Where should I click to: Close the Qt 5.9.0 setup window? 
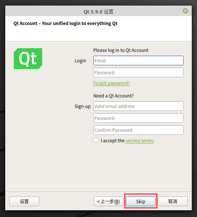tap(185, 11)
